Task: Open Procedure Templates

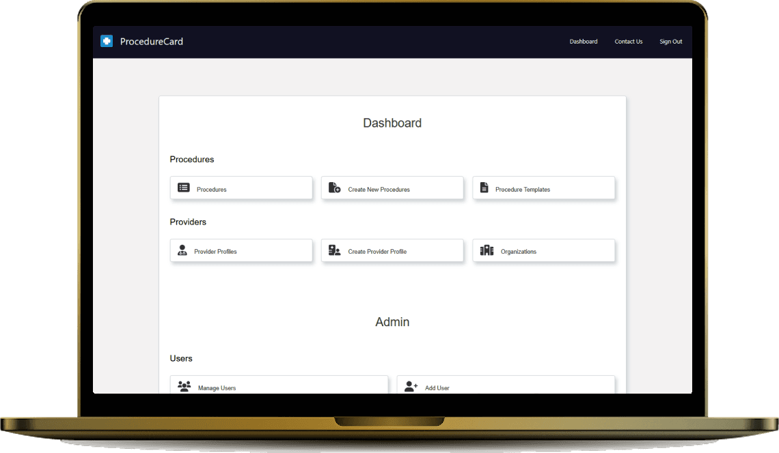Action: point(543,188)
